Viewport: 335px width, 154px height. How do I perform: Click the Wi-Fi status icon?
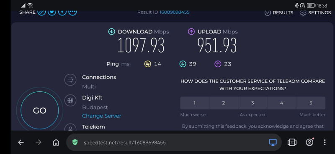point(30,5)
